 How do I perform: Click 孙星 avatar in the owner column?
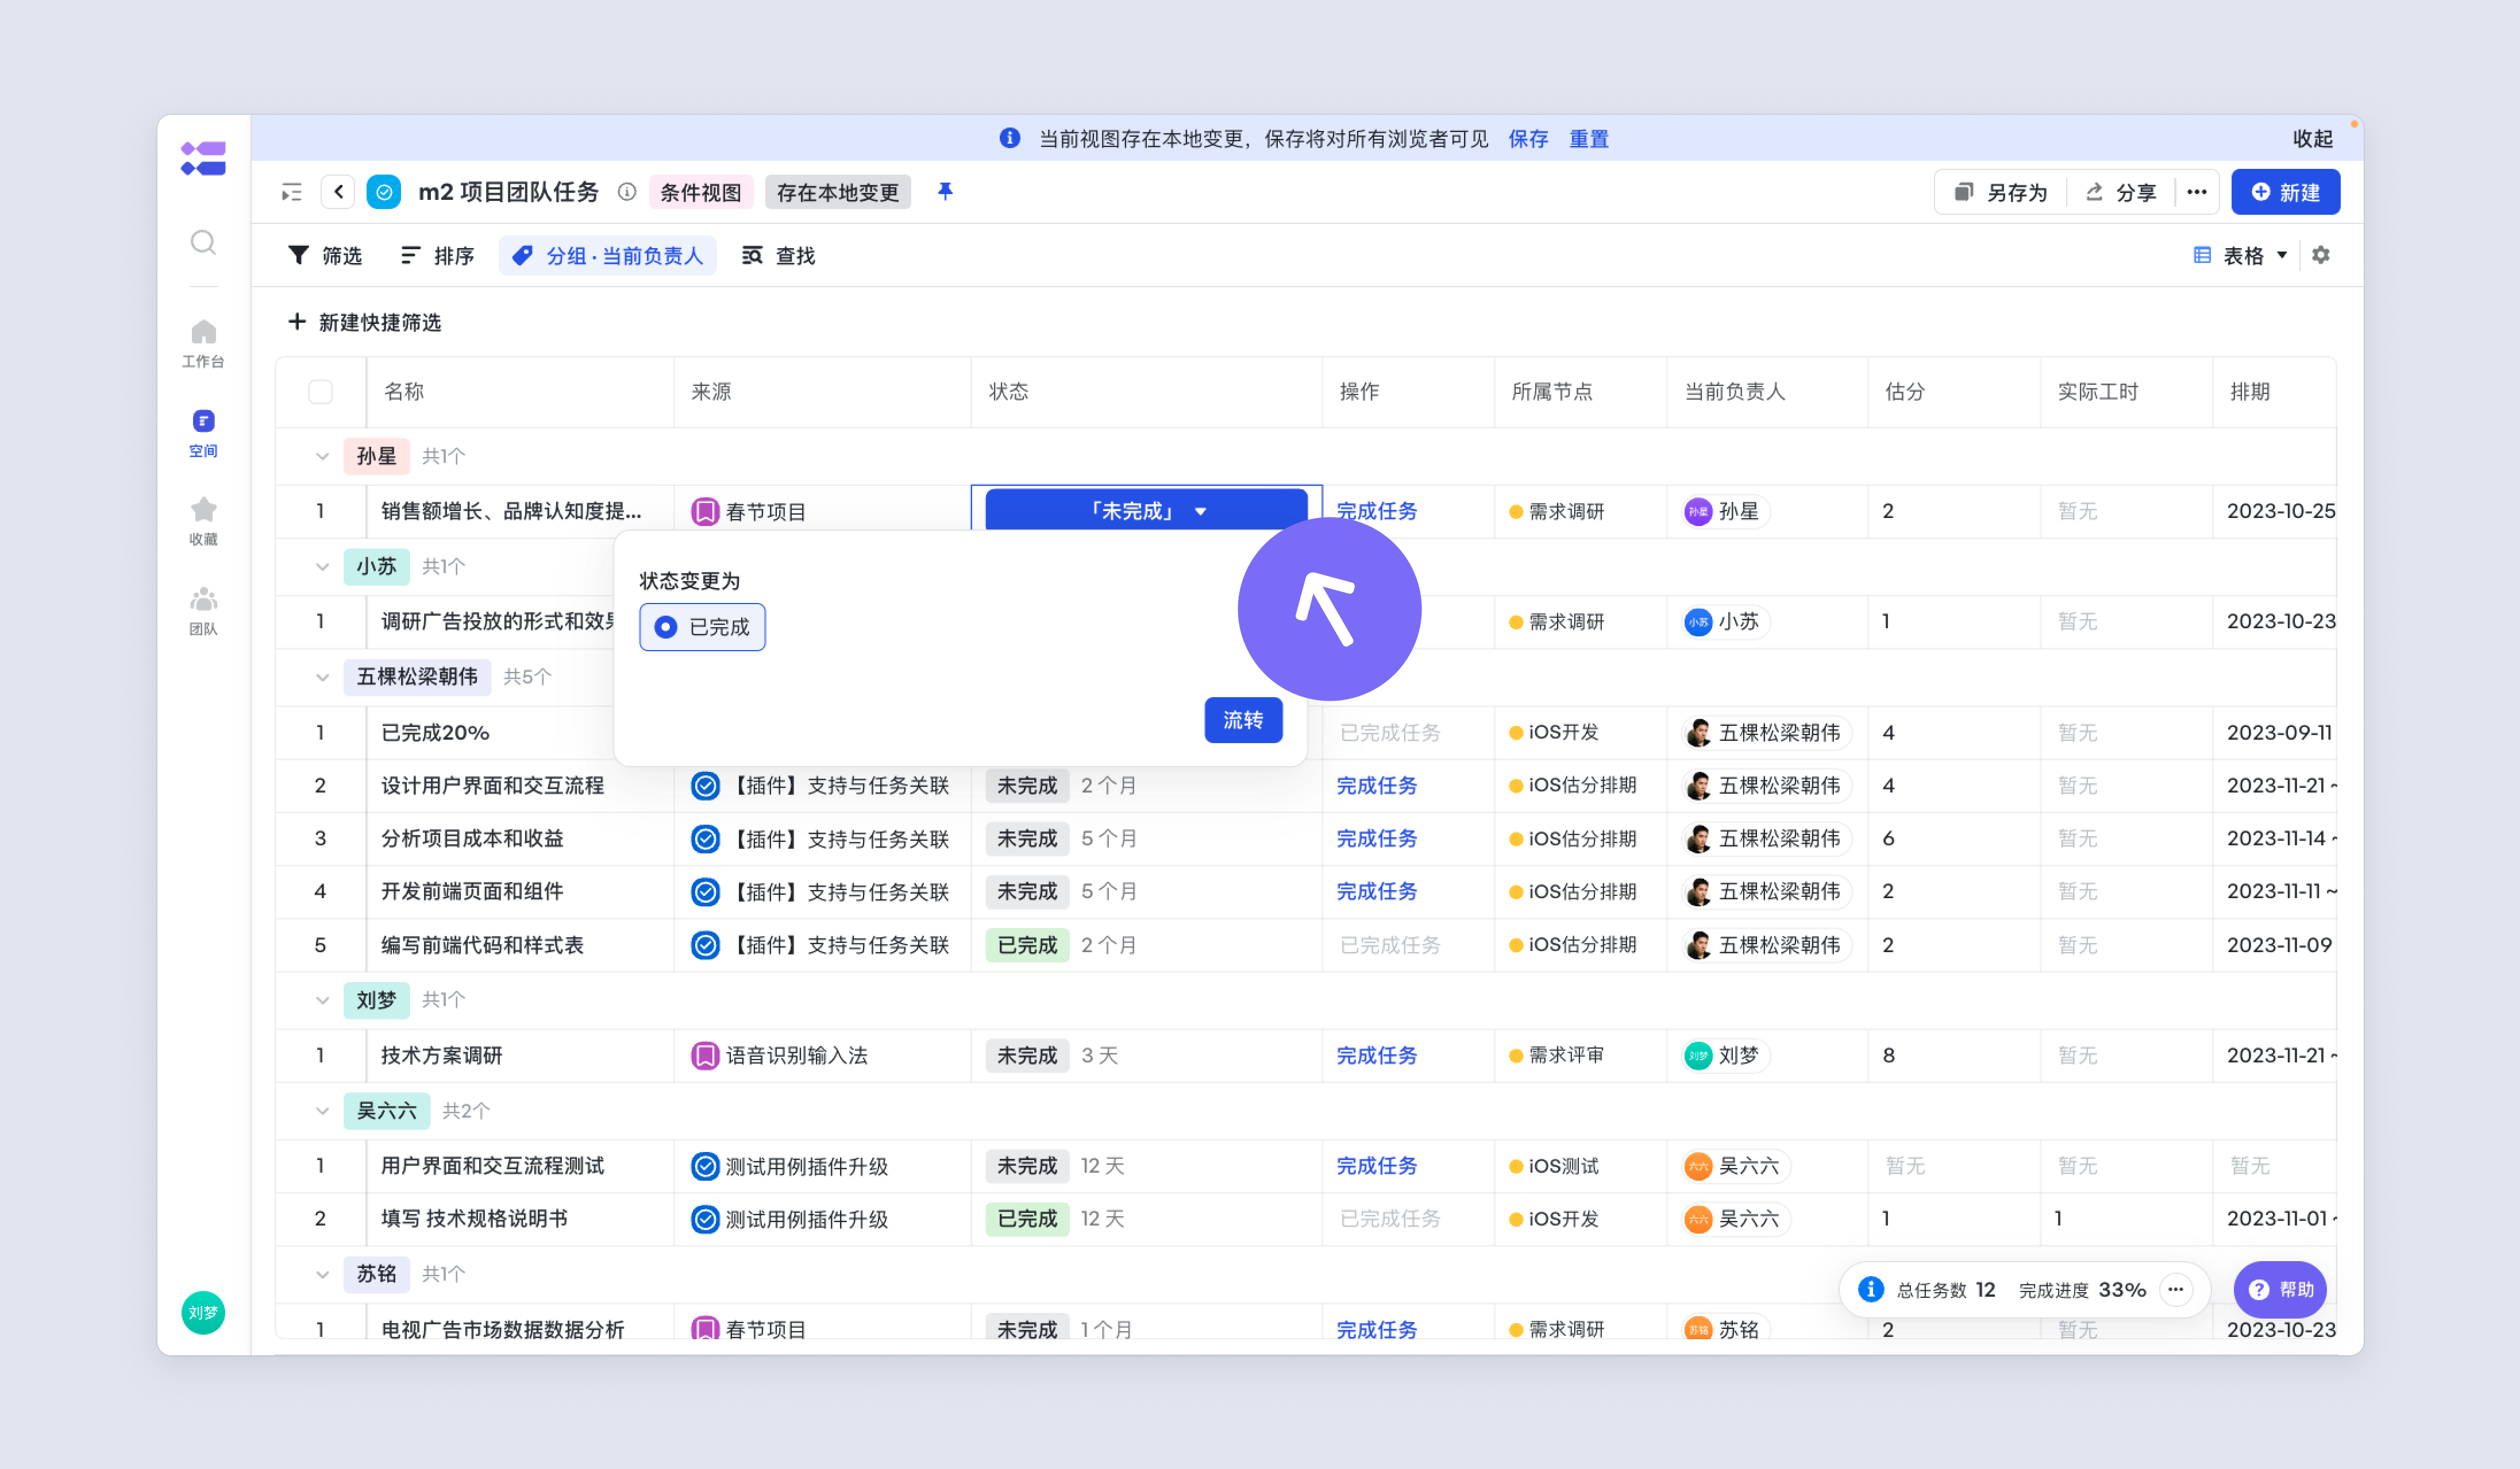1698,512
